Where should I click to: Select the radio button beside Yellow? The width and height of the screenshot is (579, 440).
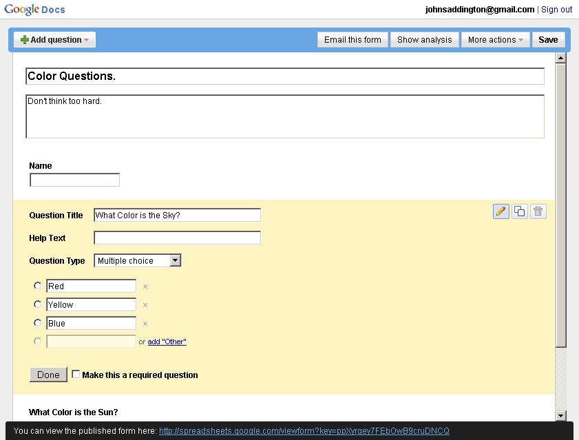[x=37, y=304]
